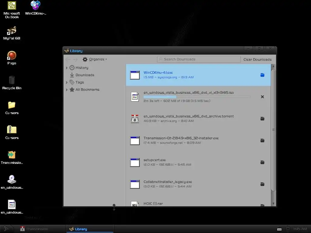Image resolution: width=311 pixels, height=233 pixels.
Task: Click the Library forward arrow
Action: pos(75,59)
